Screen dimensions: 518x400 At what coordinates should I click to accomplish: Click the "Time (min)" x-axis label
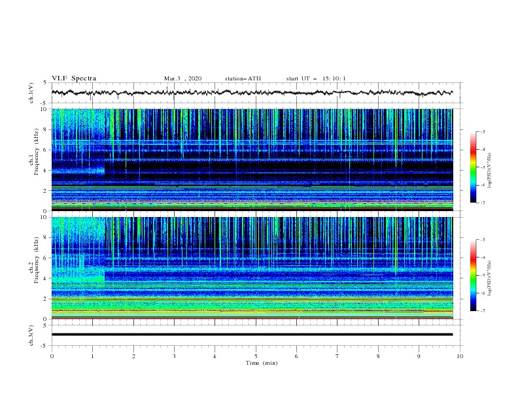262,363
